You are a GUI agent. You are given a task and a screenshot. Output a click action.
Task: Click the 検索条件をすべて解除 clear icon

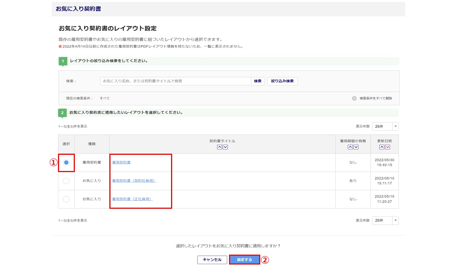tap(354, 98)
